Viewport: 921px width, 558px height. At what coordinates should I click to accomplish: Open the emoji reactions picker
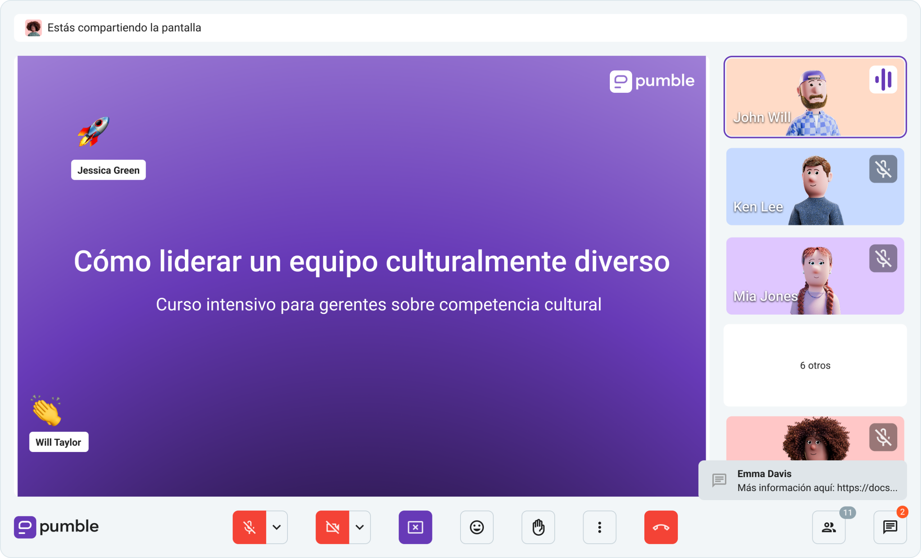(x=476, y=527)
